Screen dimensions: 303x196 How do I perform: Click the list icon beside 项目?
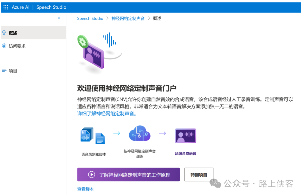tap(4, 71)
